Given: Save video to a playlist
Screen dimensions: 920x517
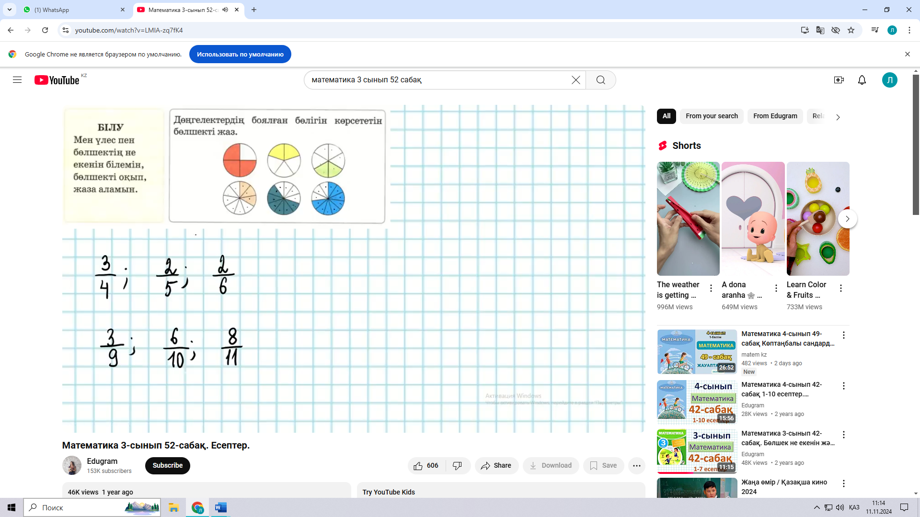Looking at the screenshot, I should (x=603, y=465).
